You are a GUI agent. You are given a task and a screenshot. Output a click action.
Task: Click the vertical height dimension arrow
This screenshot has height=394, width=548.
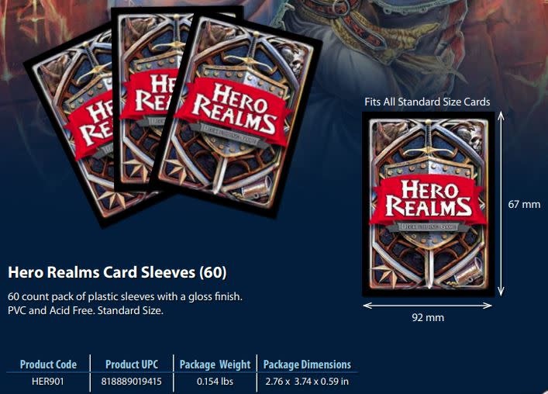click(501, 204)
